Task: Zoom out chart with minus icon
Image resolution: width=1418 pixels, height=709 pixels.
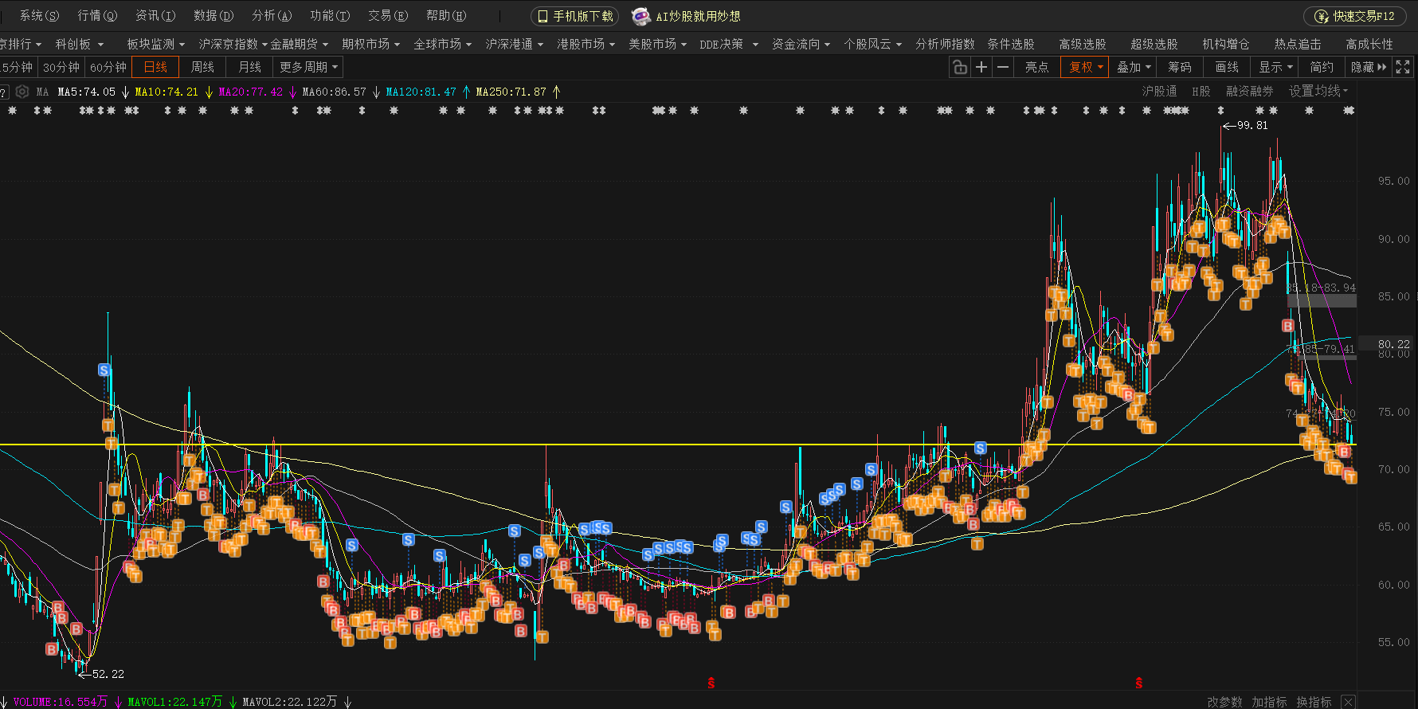Action: click(1003, 68)
